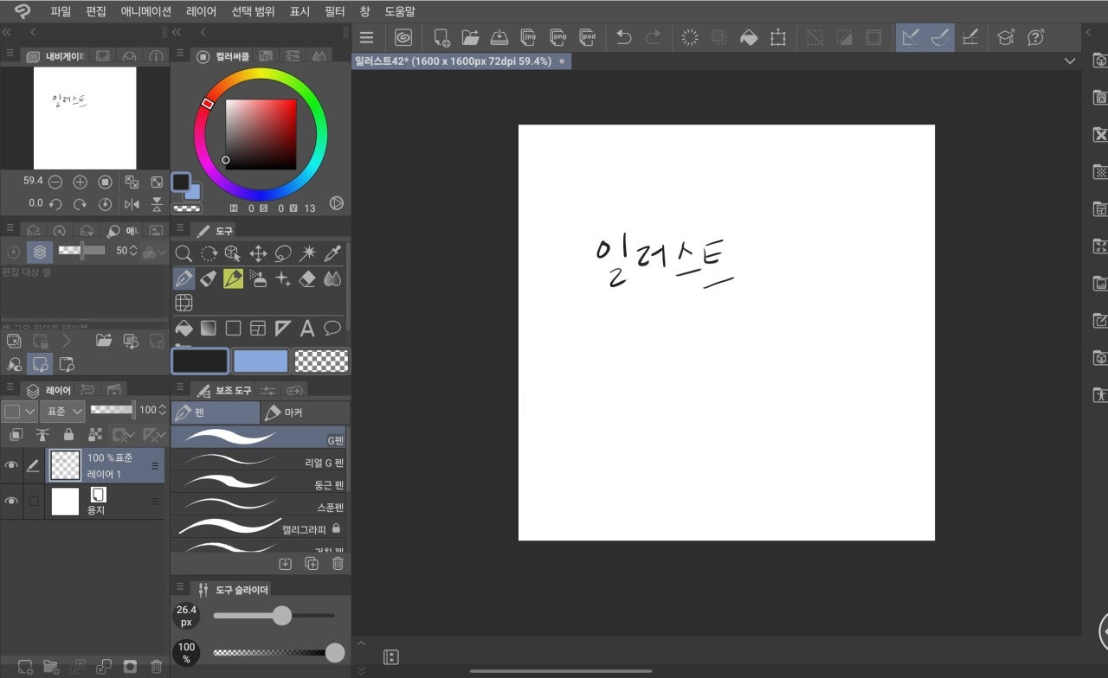Select the Ruler triangle tool
This screenshot has height=678, width=1108.
pyautogui.click(x=283, y=329)
